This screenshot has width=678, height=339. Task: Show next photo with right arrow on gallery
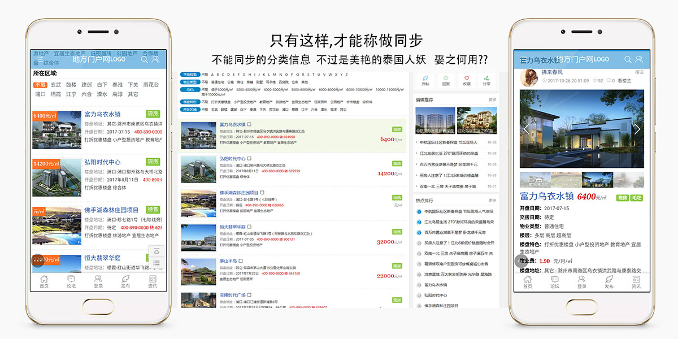(x=636, y=129)
